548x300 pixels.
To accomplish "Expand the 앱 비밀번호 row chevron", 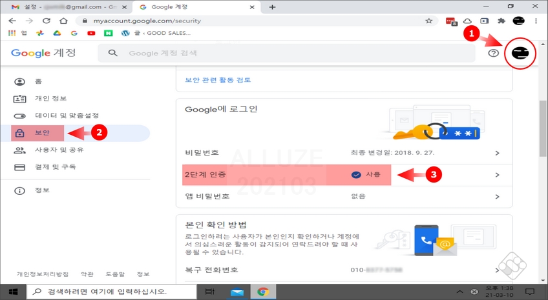I will point(498,197).
